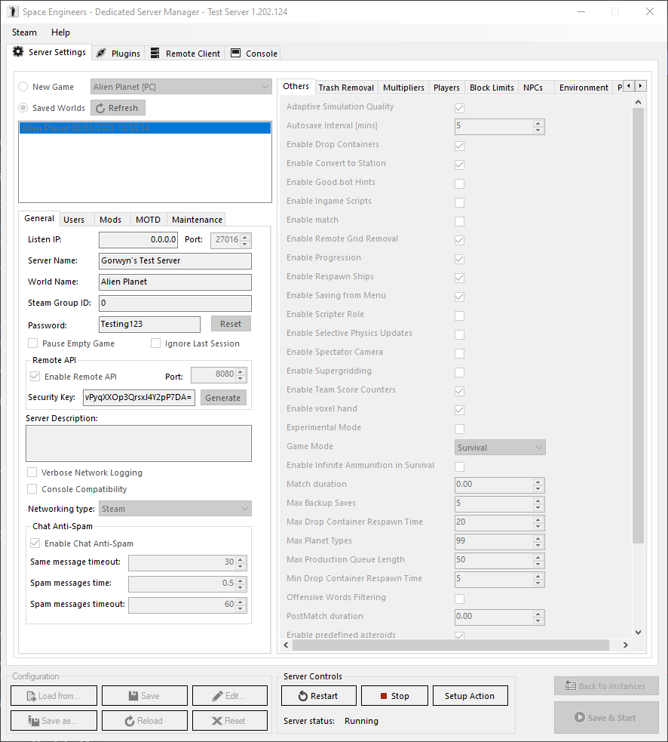This screenshot has height=742, width=668.
Task: Click the Refresh saved worlds icon button
Action: point(118,108)
